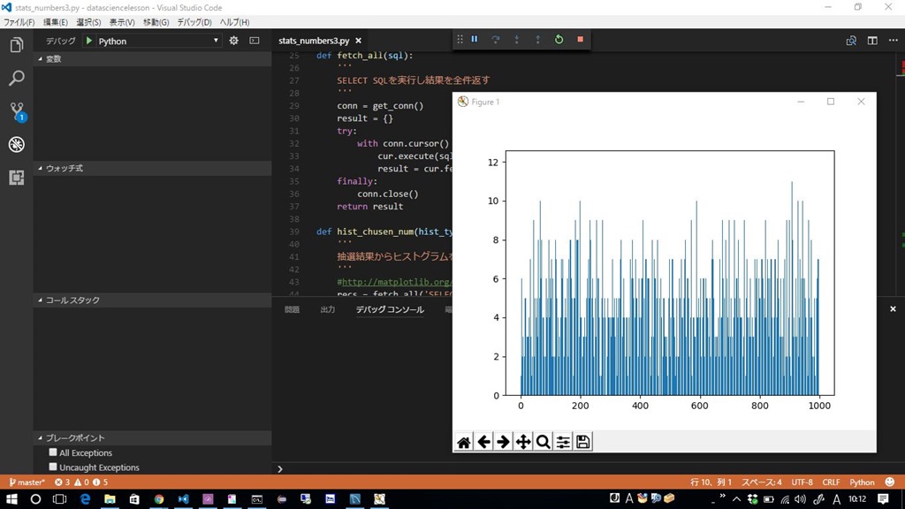
Task: Open the Search view in activity bar
Action: (x=16, y=79)
